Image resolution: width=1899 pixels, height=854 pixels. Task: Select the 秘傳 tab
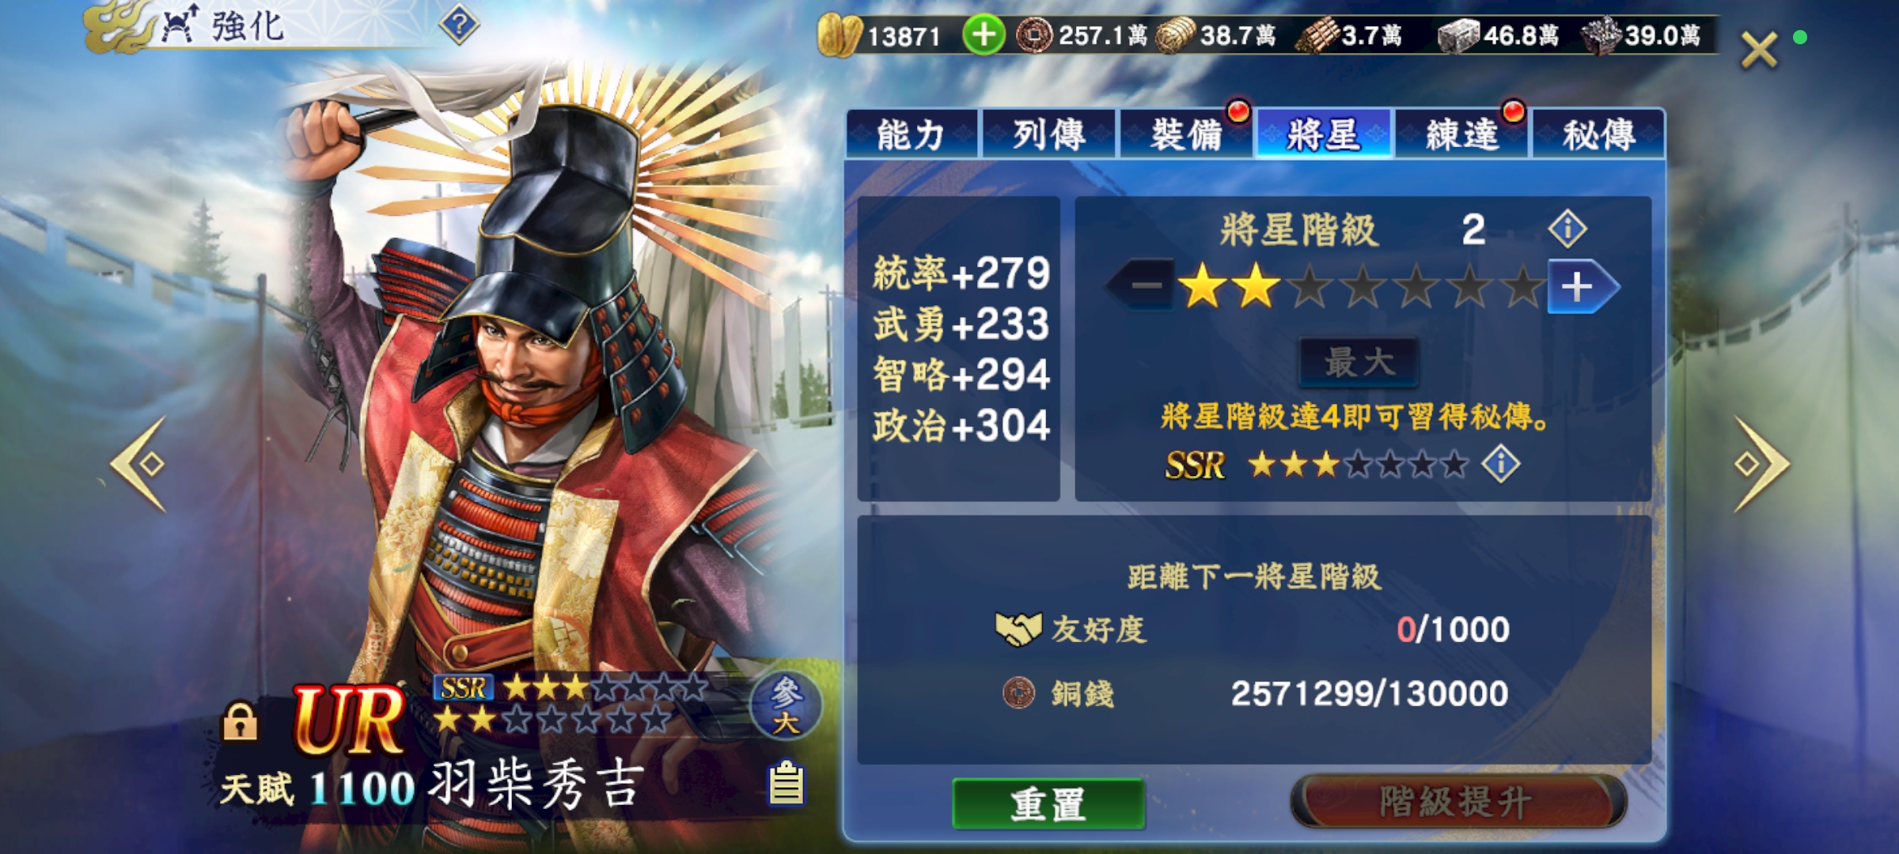point(1598,134)
